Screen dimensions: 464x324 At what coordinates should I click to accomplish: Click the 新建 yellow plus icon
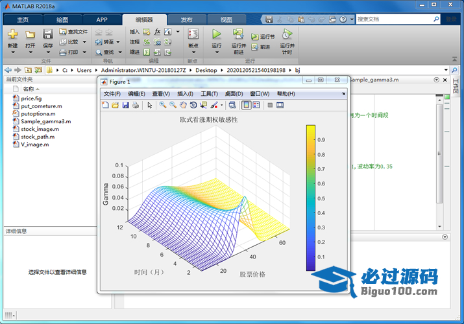click(12, 34)
